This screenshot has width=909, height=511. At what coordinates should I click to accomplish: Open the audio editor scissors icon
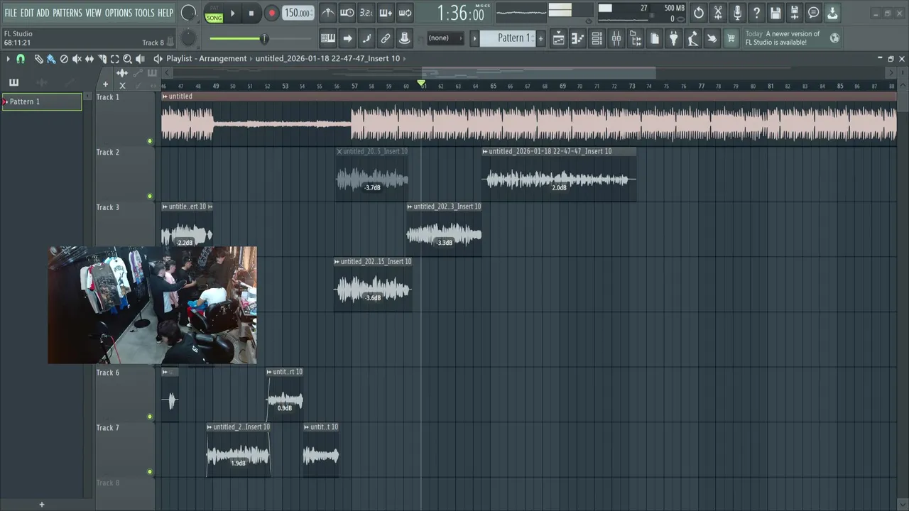coord(718,13)
